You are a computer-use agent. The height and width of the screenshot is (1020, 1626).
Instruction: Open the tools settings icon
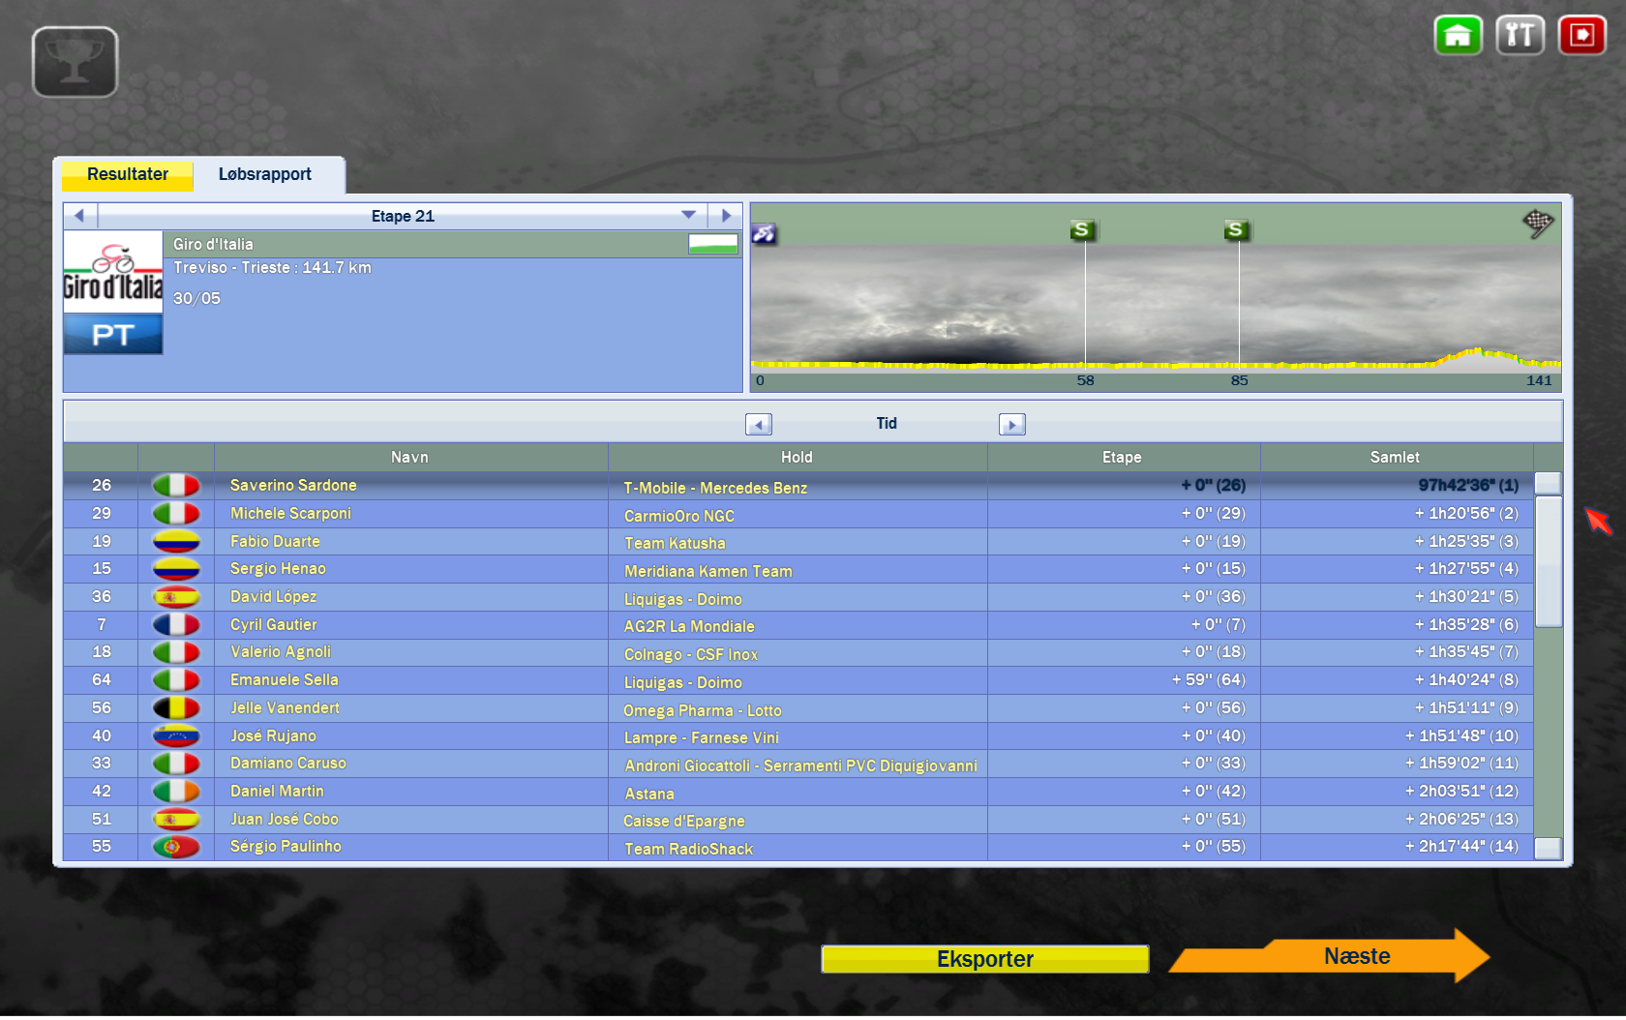click(1520, 36)
